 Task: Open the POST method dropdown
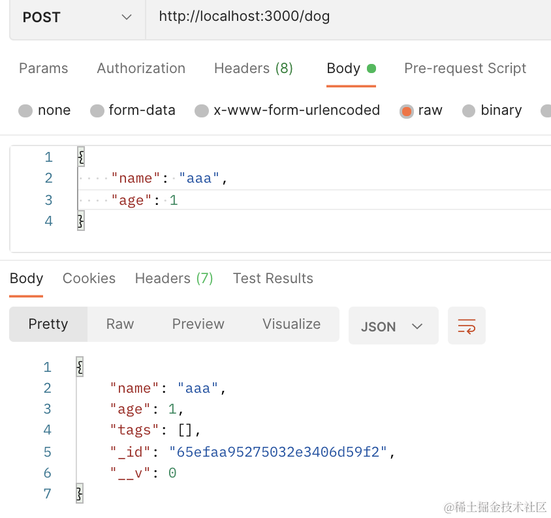(77, 18)
